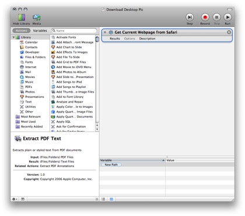245x216 pixels.
Task: Select the Add Songs to Playlist action
Action: coord(71,87)
